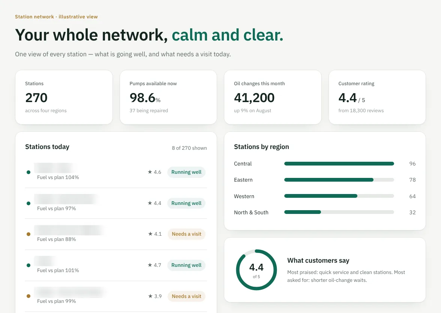The width and height of the screenshot is (441, 313).
Task: Click the "from 18,300 reviews" note
Action: point(361,111)
